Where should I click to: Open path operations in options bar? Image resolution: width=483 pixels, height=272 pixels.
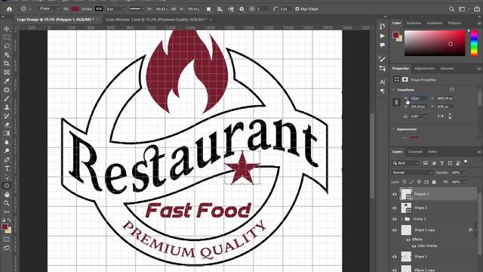pos(209,9)
